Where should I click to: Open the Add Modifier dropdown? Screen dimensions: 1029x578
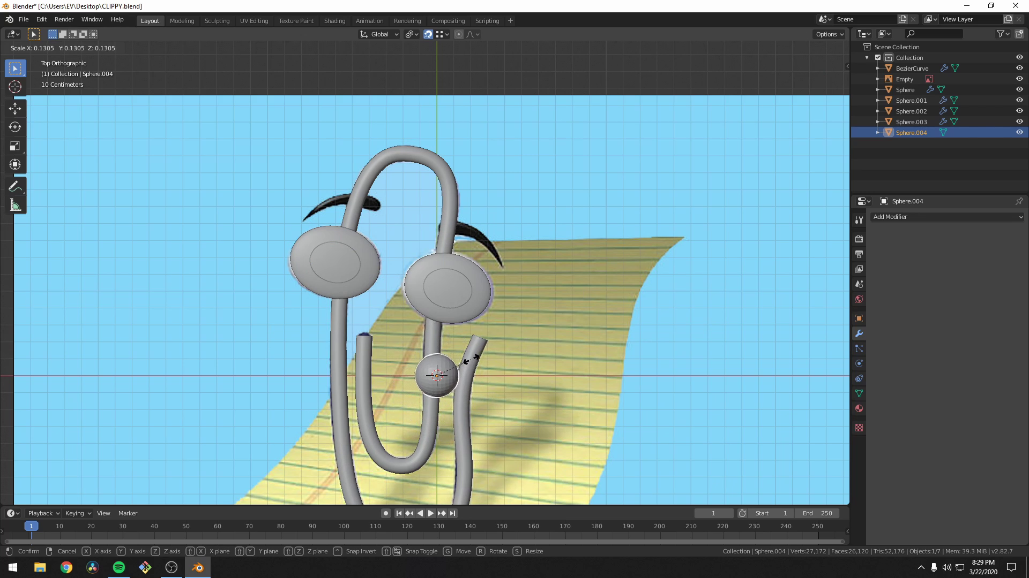946,217
